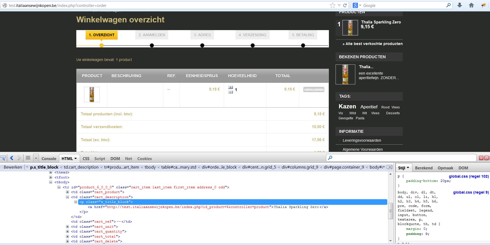Expand the tfoot node

[51, 177]
